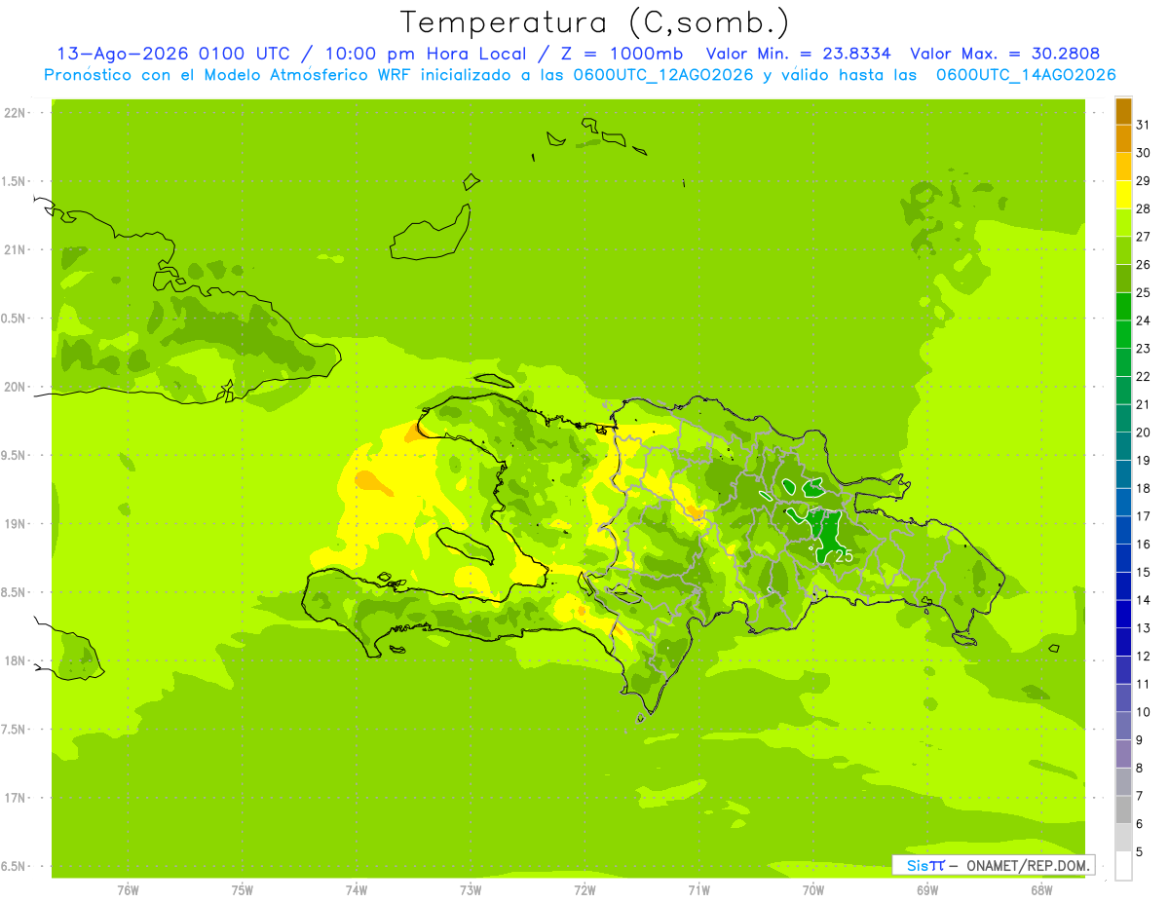This screenshot has width=1169, height=903.
Task: Pick the green swatch between 26 and 27
Action: 1123,251
